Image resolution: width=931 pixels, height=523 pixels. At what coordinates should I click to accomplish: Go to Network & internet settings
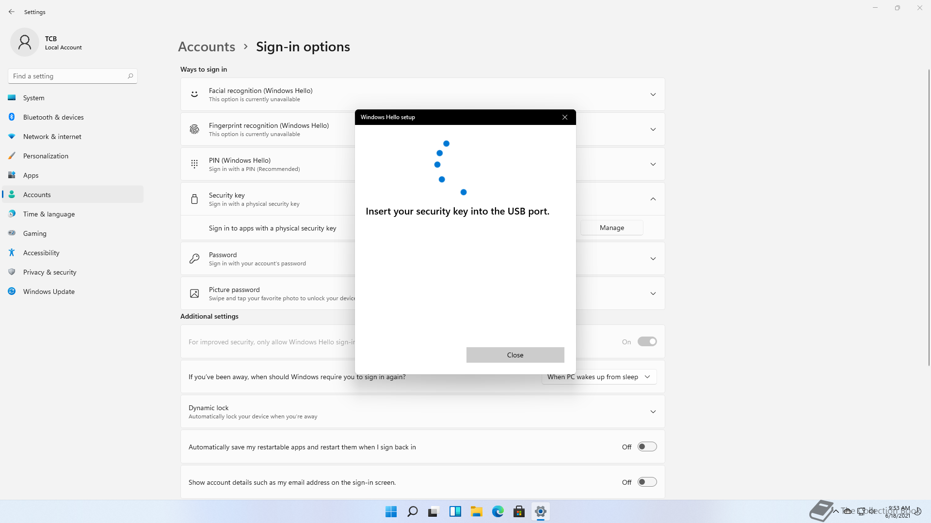(73, 137)
